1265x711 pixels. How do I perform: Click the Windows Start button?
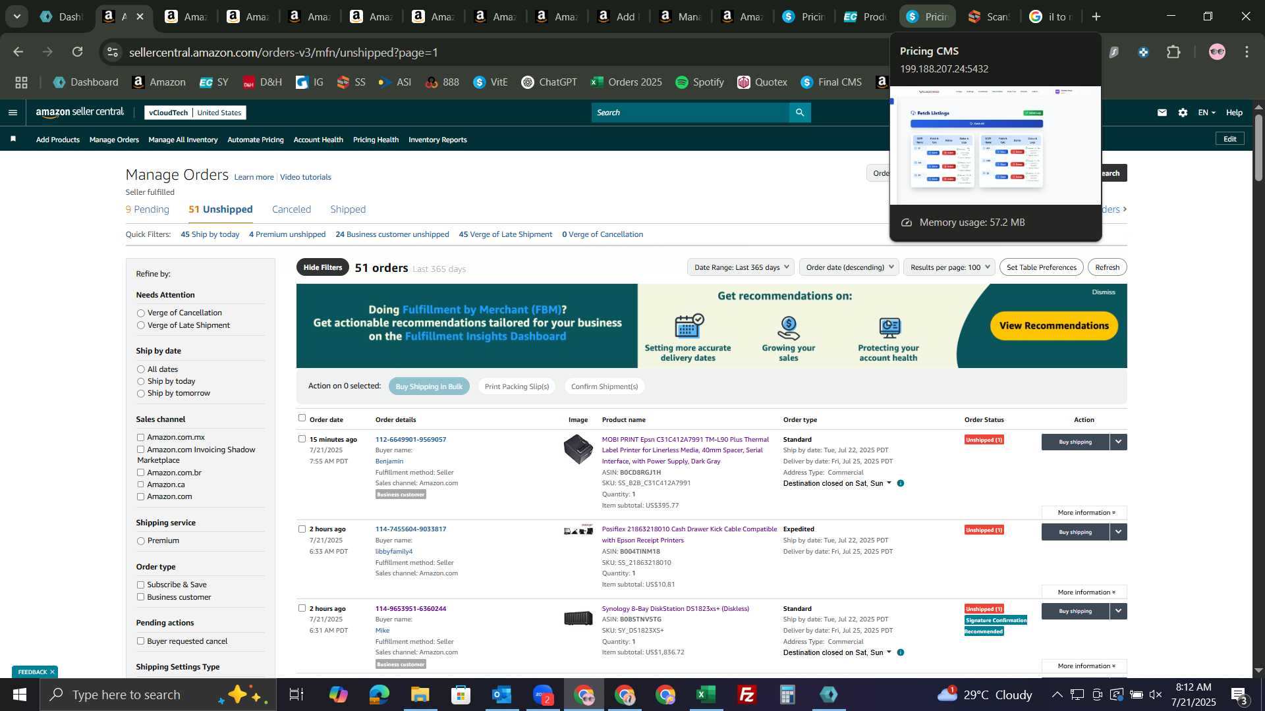pyautogui.click(x=20, y=695)
